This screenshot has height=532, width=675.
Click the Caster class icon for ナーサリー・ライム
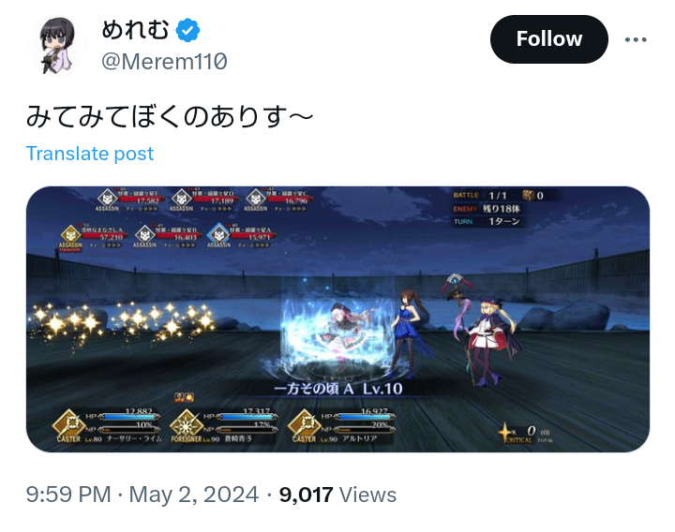(68, 425)
